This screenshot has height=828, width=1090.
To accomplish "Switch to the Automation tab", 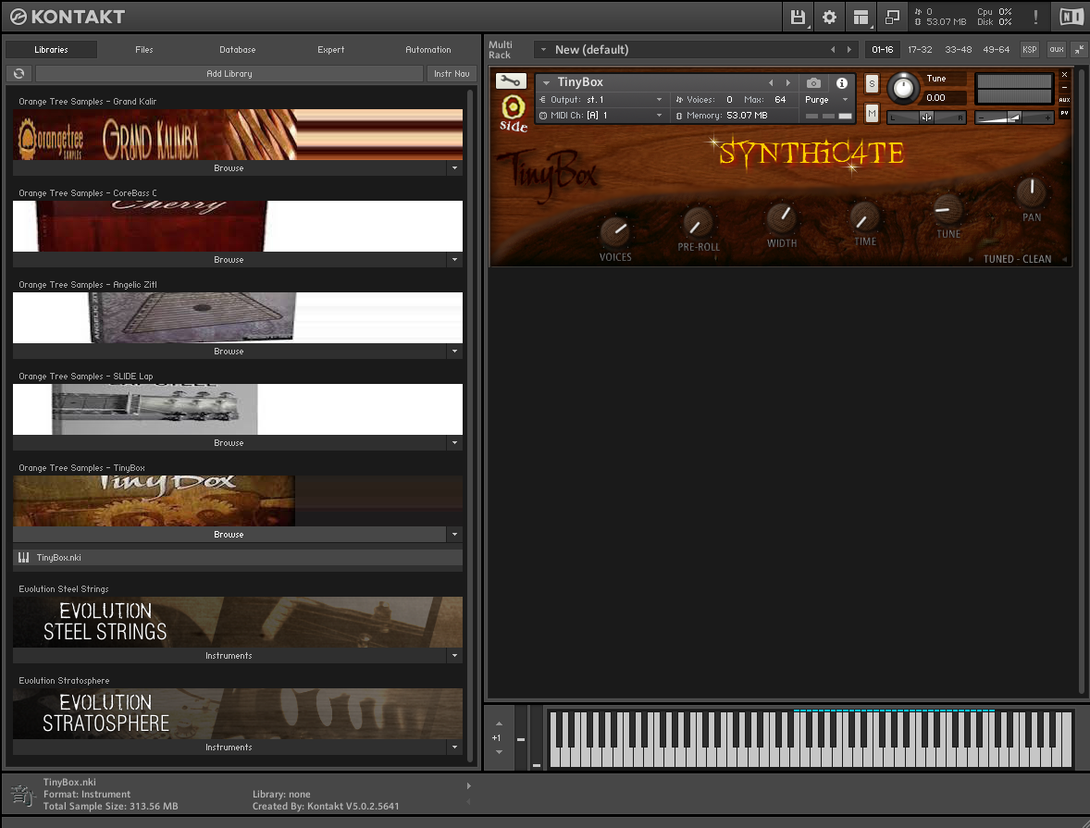I will (x=428, y=49).
